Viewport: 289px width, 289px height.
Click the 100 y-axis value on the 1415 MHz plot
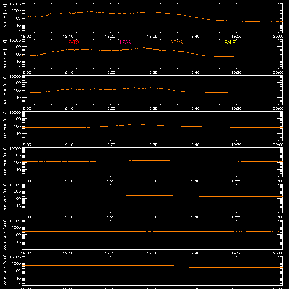click(x=17, y=126)
